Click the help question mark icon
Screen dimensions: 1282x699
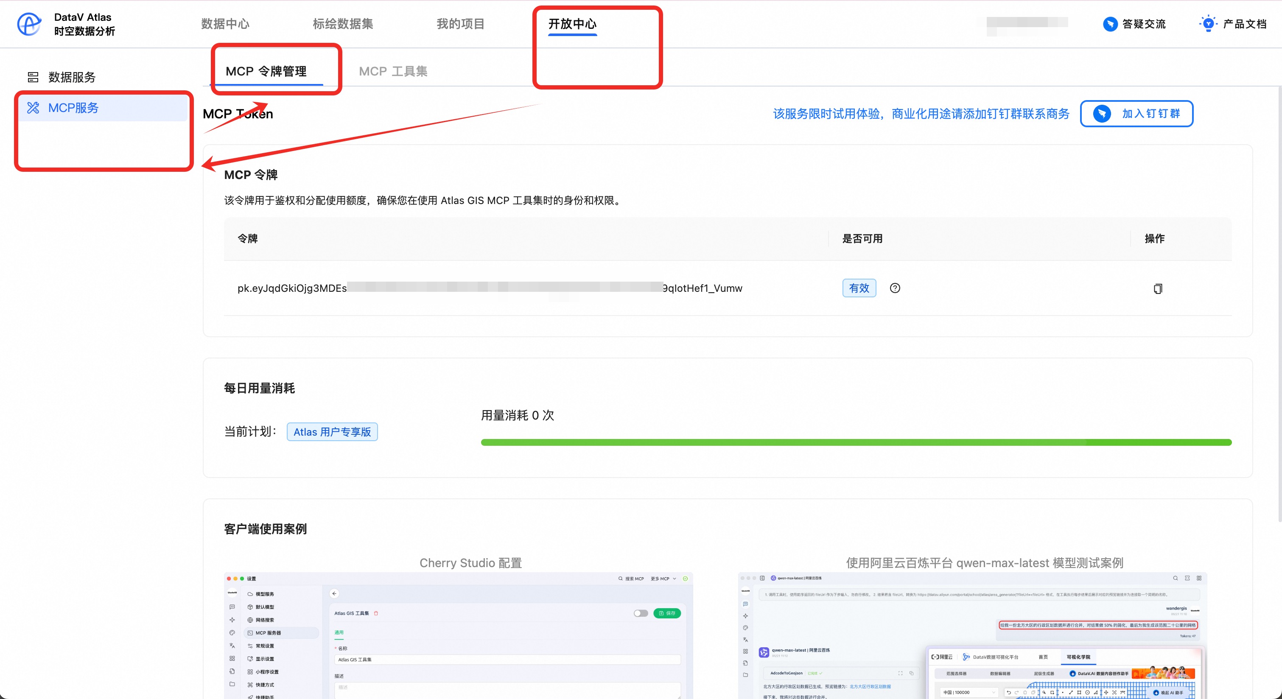click(895, 288)
